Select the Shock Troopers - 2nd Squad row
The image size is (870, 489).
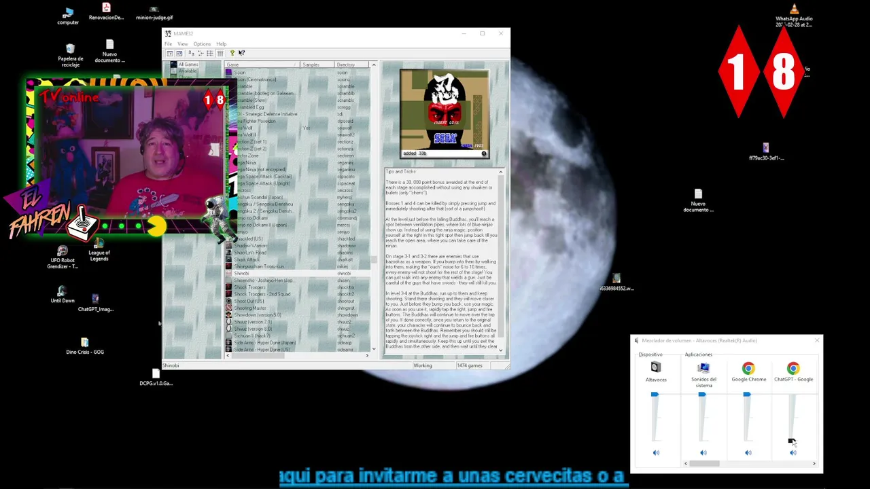point(297,294)
